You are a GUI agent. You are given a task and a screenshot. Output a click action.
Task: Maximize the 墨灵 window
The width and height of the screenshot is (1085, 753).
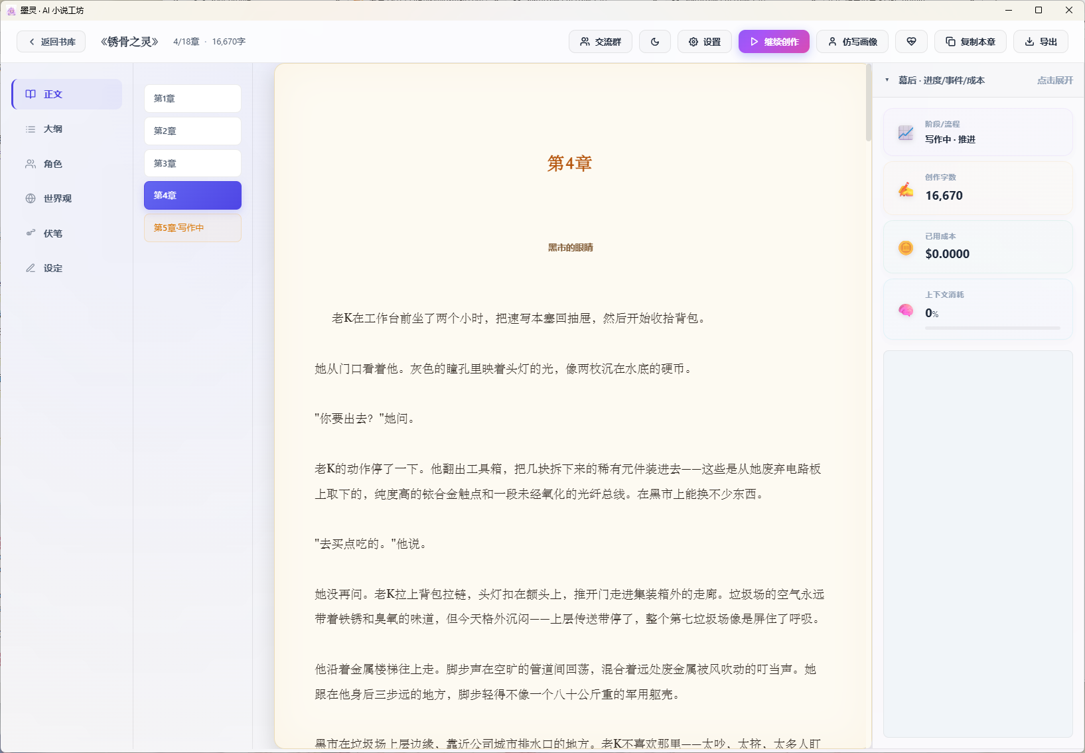tap(1039, 11)
